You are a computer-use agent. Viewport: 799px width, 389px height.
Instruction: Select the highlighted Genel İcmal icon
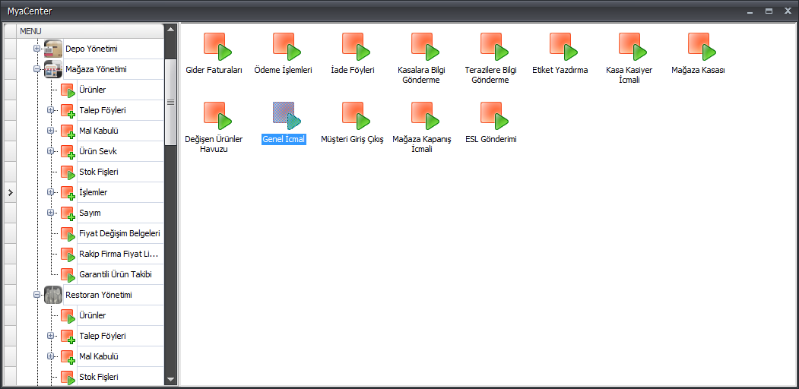point(287,115)
